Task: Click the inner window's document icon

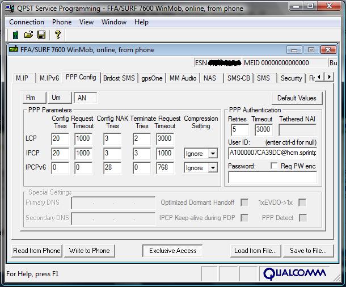Action: (x=14, y=49)
